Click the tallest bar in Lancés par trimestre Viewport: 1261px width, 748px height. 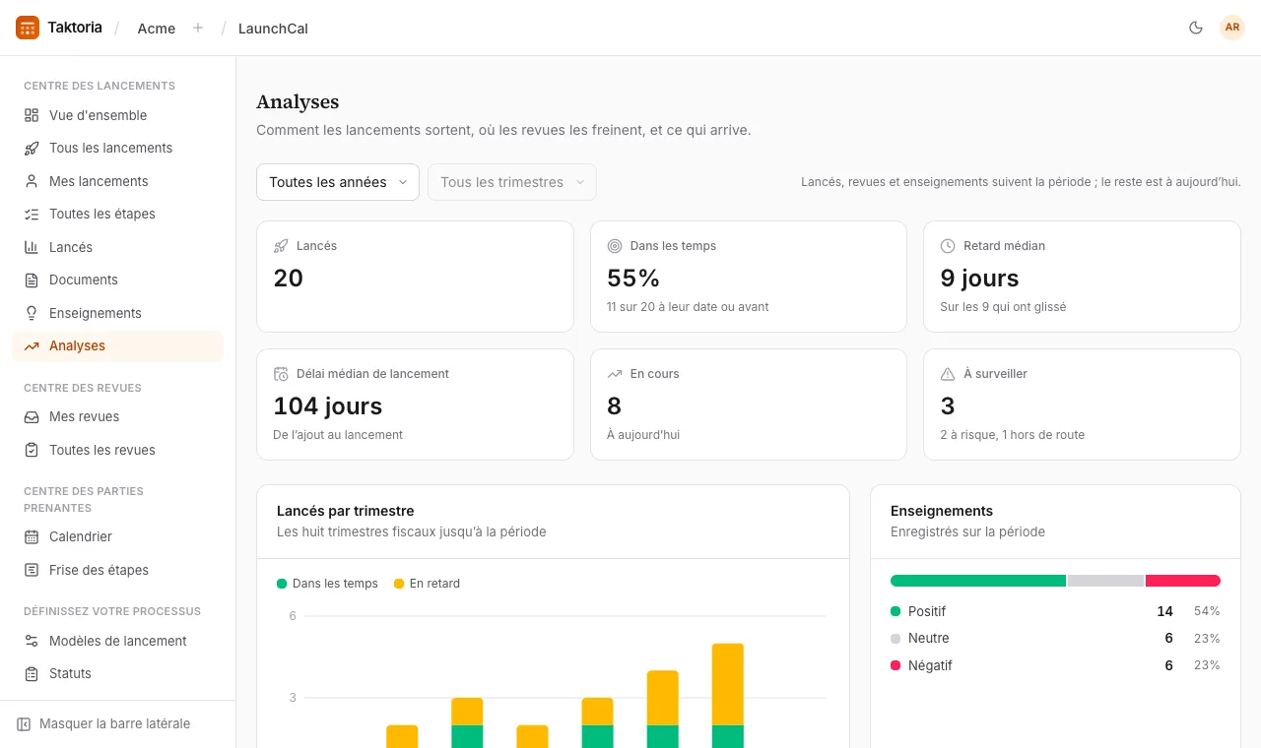pos(728,696)
